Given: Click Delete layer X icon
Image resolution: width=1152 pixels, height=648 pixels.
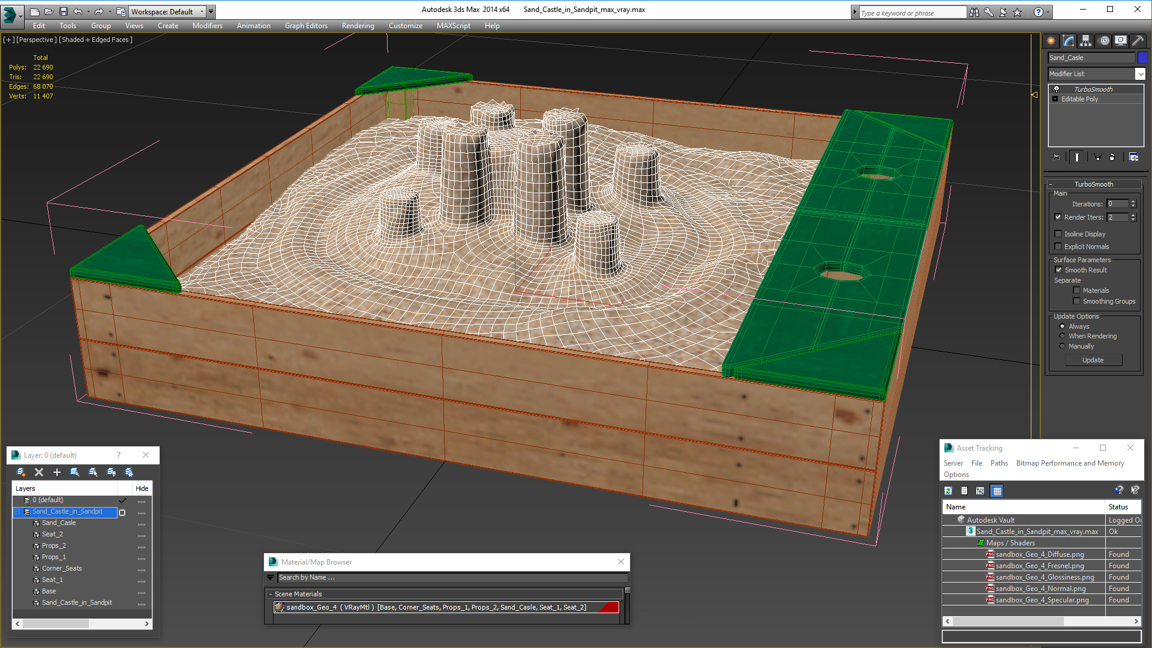Looking at the screenshot, I should pos(39,472).
